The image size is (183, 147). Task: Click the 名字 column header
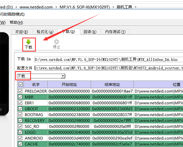pyautogui.click(x=36, y=84)
